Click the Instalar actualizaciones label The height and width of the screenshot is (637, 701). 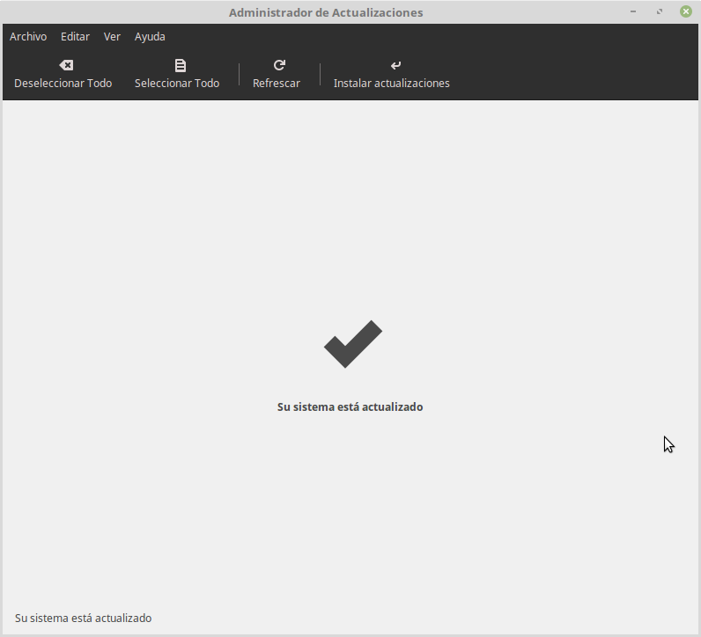(392, 83)
